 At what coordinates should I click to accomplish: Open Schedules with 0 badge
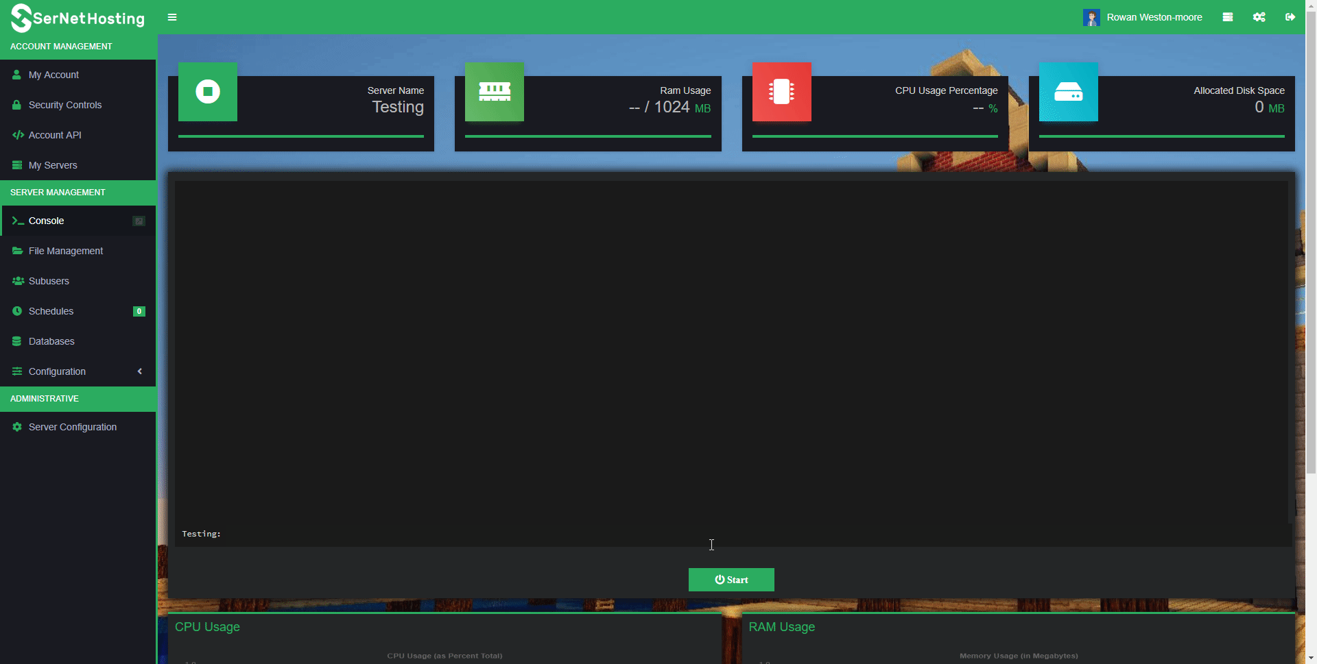pyautogui.click(x=51, y=311)
